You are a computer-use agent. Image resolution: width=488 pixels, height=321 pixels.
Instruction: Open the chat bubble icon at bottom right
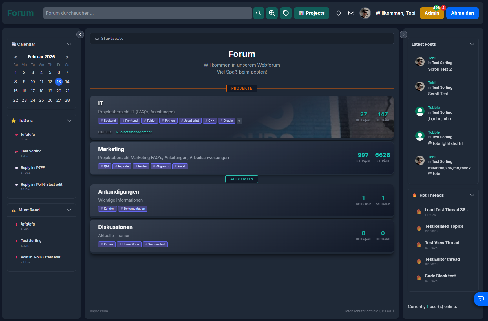(480, 299)
